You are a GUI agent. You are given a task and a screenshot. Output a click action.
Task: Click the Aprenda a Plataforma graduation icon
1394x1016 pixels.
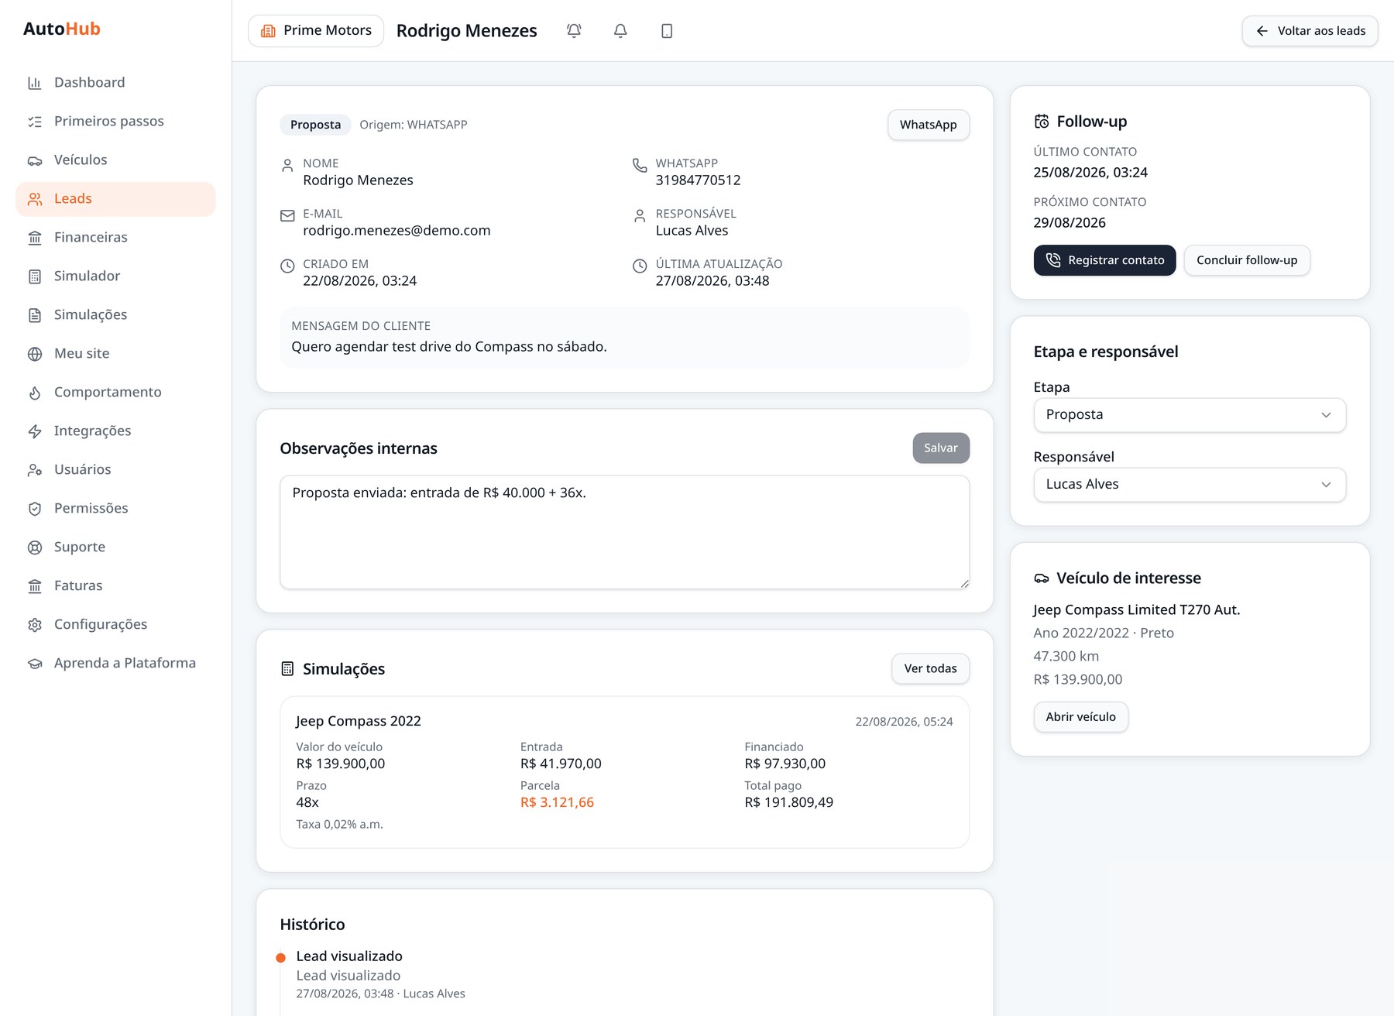(35, 664)
